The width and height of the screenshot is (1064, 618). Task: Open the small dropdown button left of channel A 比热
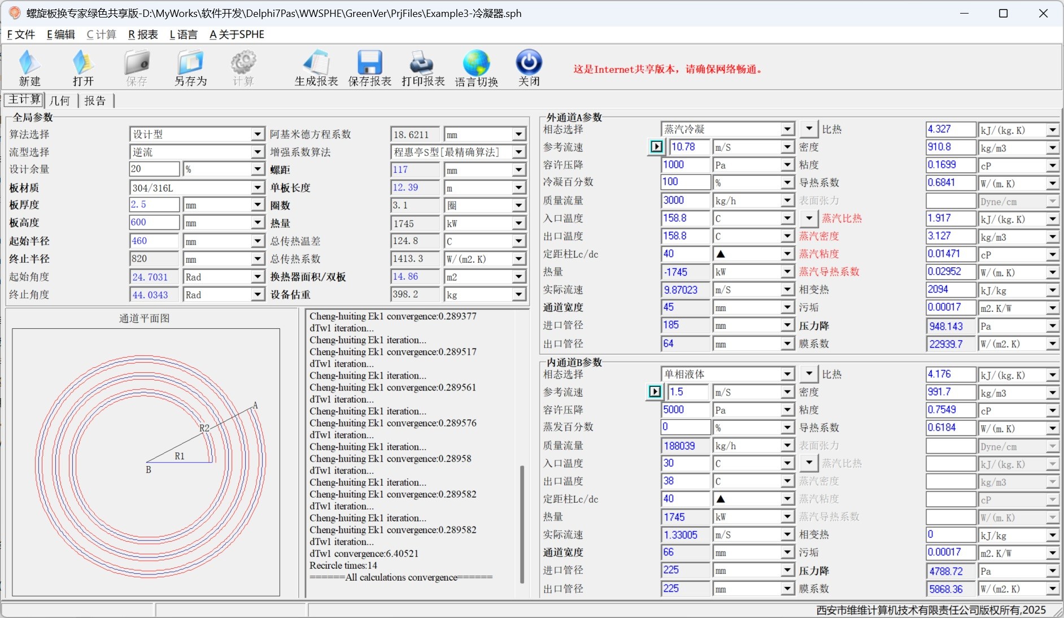(809, 129)
